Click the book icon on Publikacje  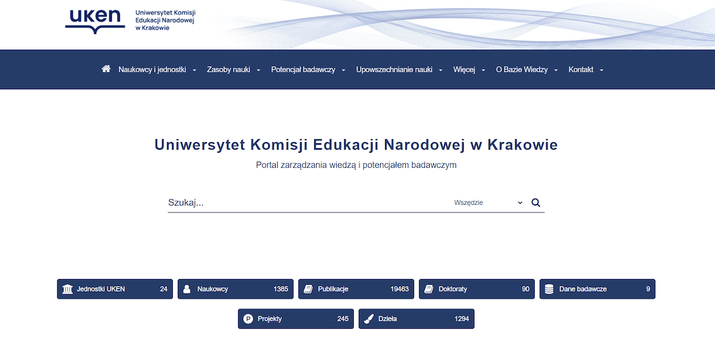pos(308,289)
